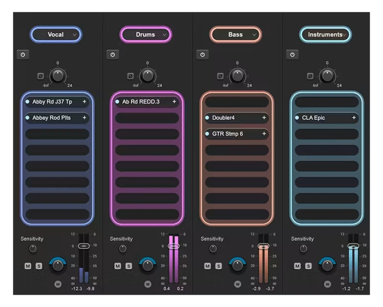
Task: Select Ab Rd REDD.3 plugin slot
Action: click(x=147, y=102)
